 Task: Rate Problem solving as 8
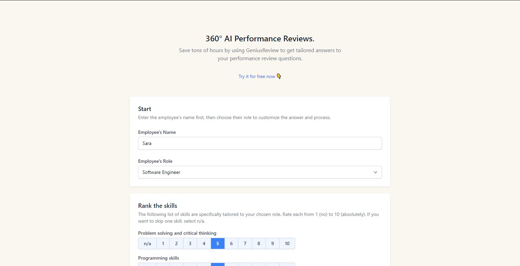pos(259,243)
